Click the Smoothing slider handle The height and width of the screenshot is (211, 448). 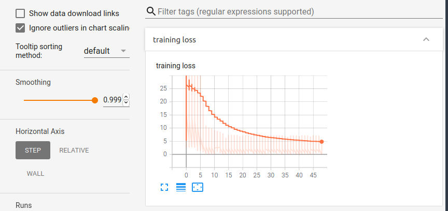tap(95, 100)
